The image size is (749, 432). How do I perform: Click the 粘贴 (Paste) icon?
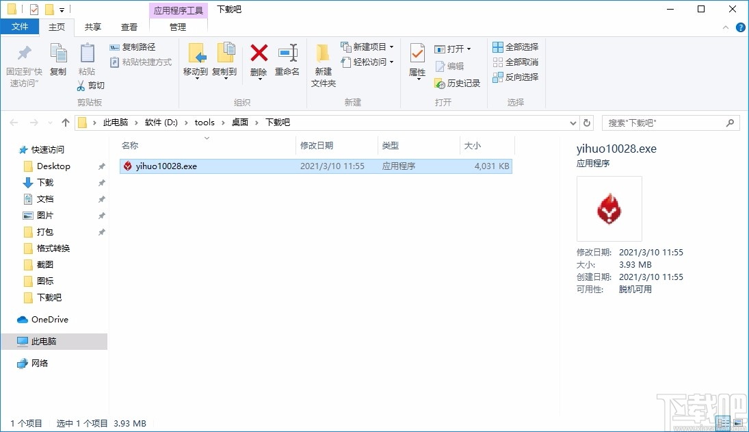tap(87, 60)
